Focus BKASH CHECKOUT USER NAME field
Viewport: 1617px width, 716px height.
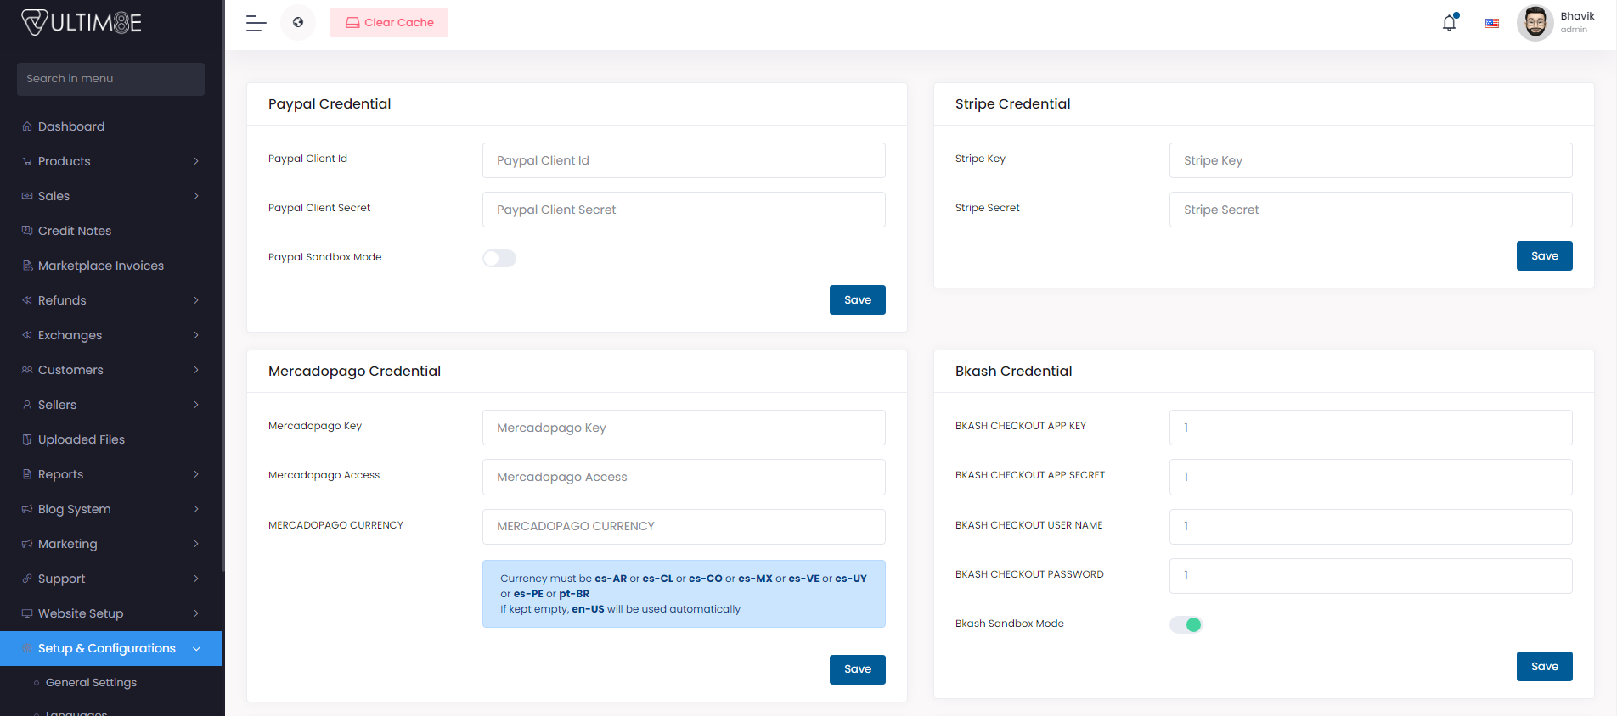[x=1371, y=527]
